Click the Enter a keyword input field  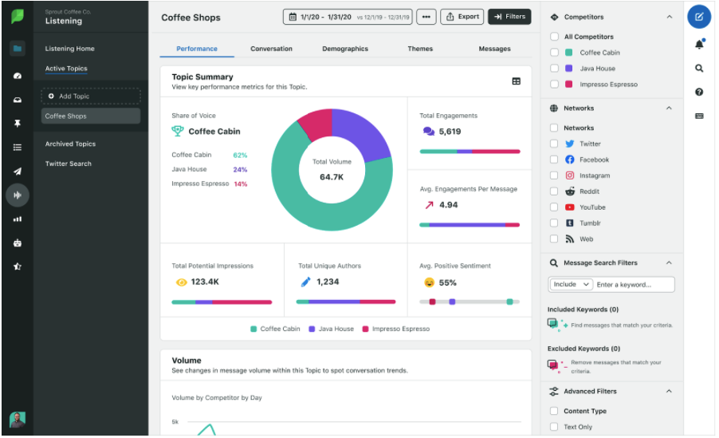635,285
